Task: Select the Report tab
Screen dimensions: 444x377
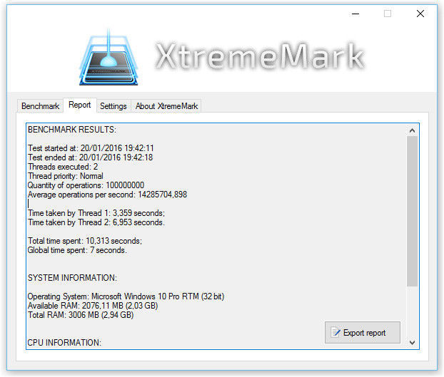Action: click(x=79, y=105)
